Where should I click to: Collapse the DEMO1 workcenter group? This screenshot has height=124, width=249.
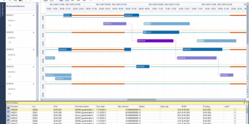tap(33, 15)
